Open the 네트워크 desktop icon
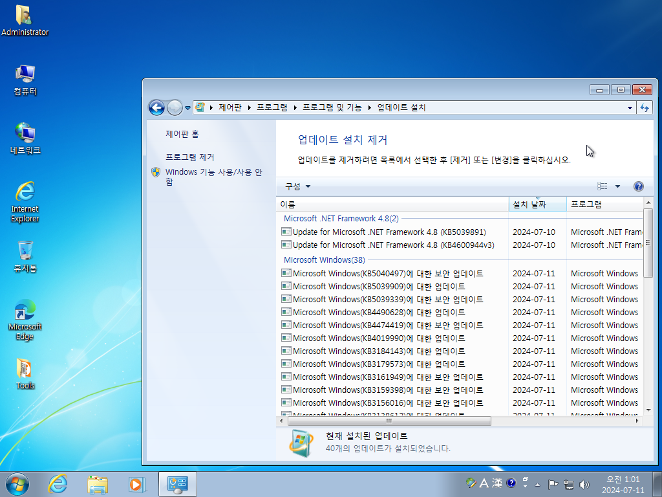Screen dimensions: 662x497 click(x=25, y=138)
